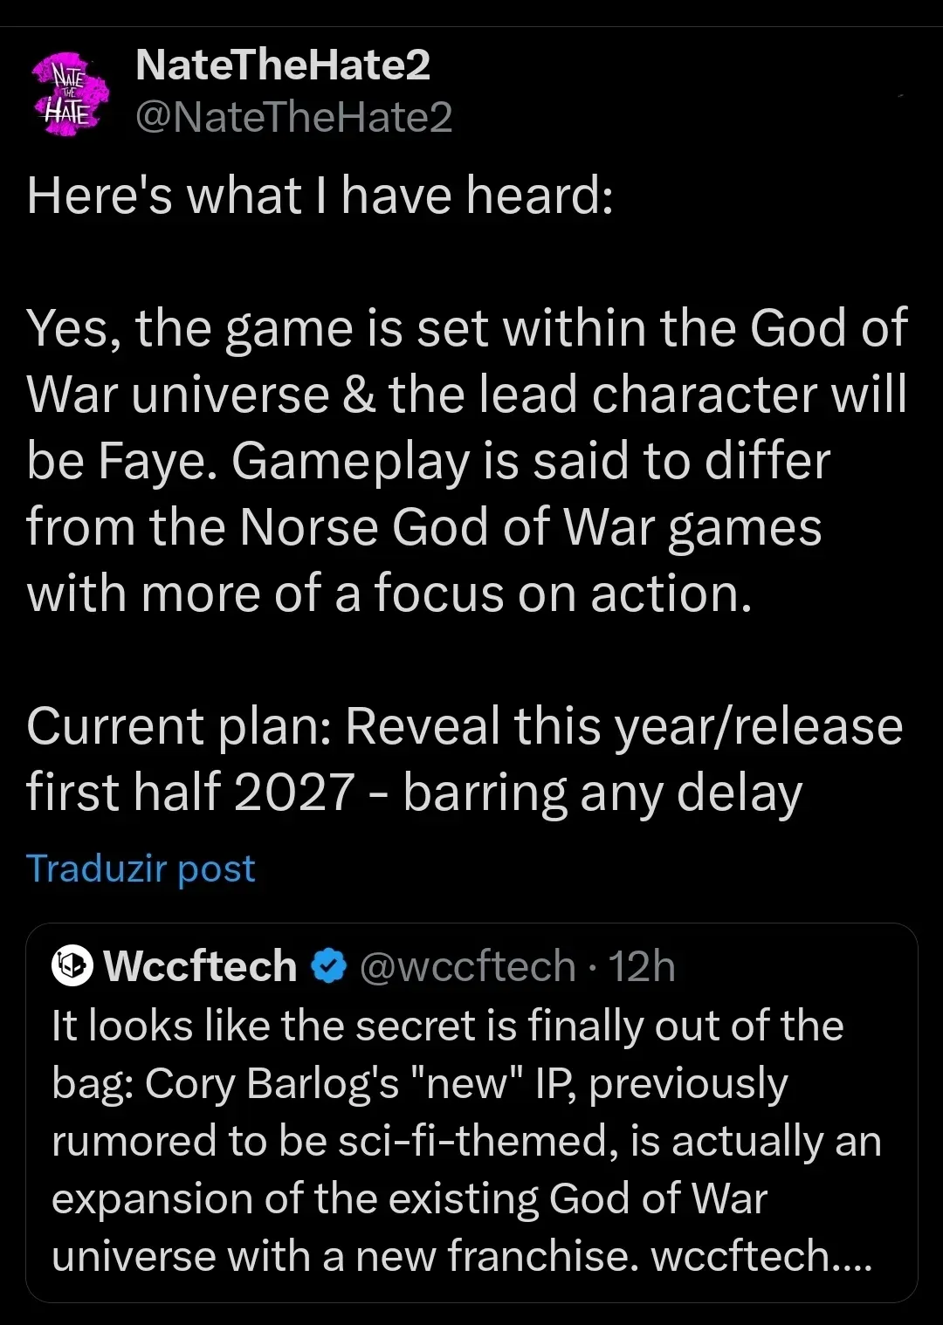Click the "first half 2027" release line

point(413,793)
